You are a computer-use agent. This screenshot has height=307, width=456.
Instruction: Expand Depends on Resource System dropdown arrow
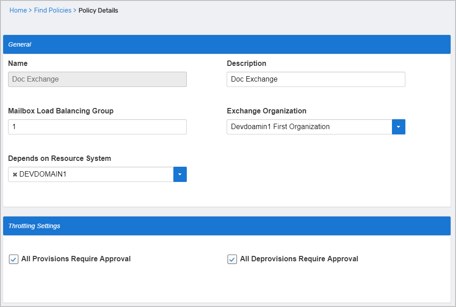[x=180, y=174]
